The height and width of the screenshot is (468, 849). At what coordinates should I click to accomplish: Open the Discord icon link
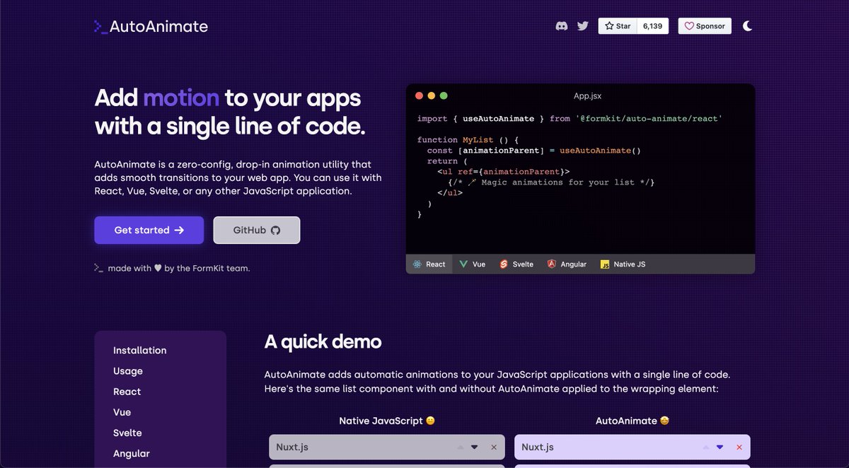tap(562, 26)
